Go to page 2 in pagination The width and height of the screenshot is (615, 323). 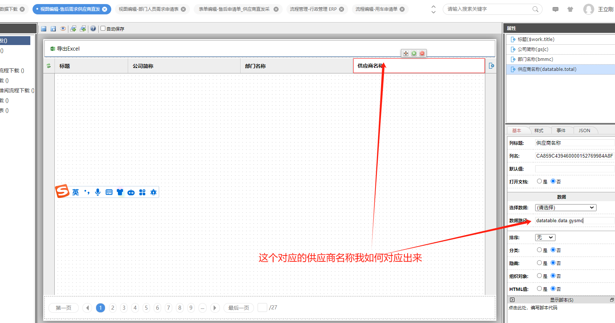coord(113,308)
